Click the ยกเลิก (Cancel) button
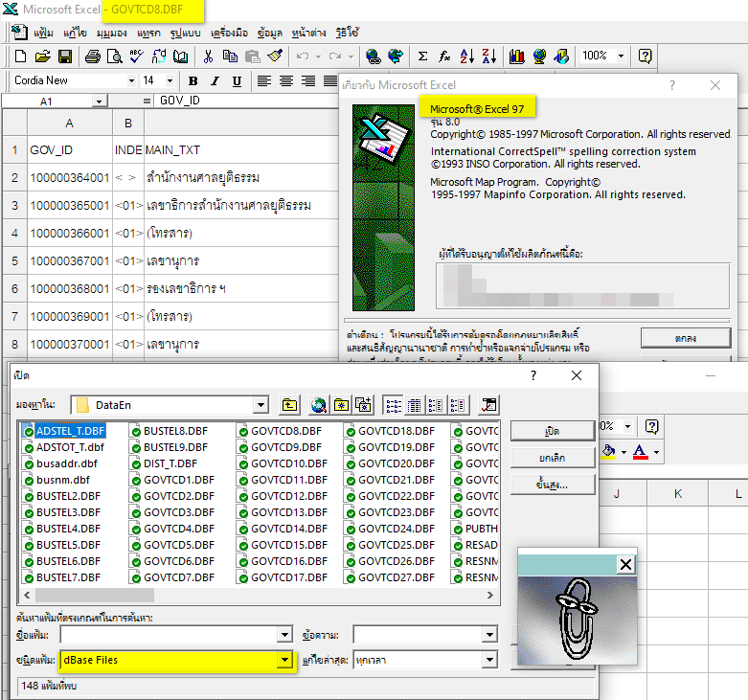This screenshot has width=748, height=700. 553,459
